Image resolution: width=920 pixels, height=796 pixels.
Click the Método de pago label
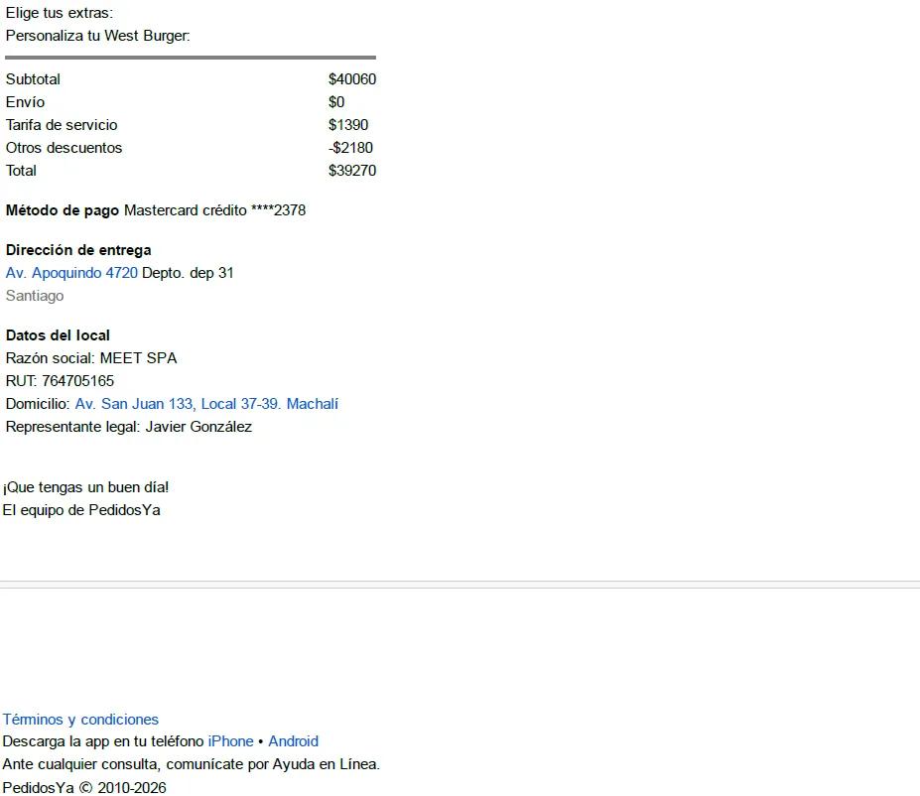click(x=63, y=210)
